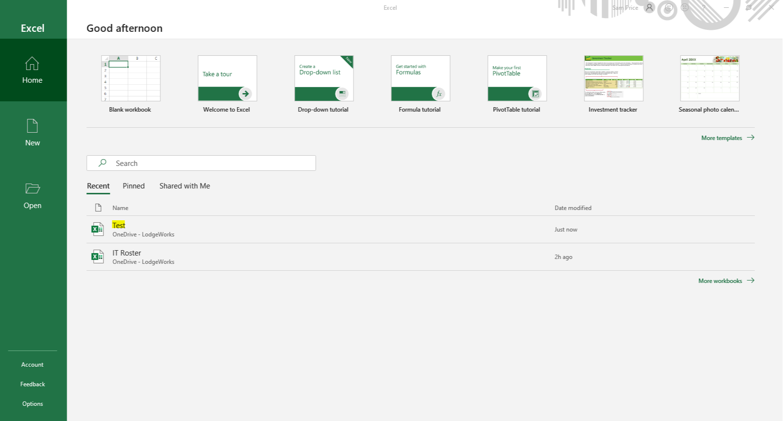783x421 pixels.
Task: Create a Blank workbook
Action: [x=130, y=84]
